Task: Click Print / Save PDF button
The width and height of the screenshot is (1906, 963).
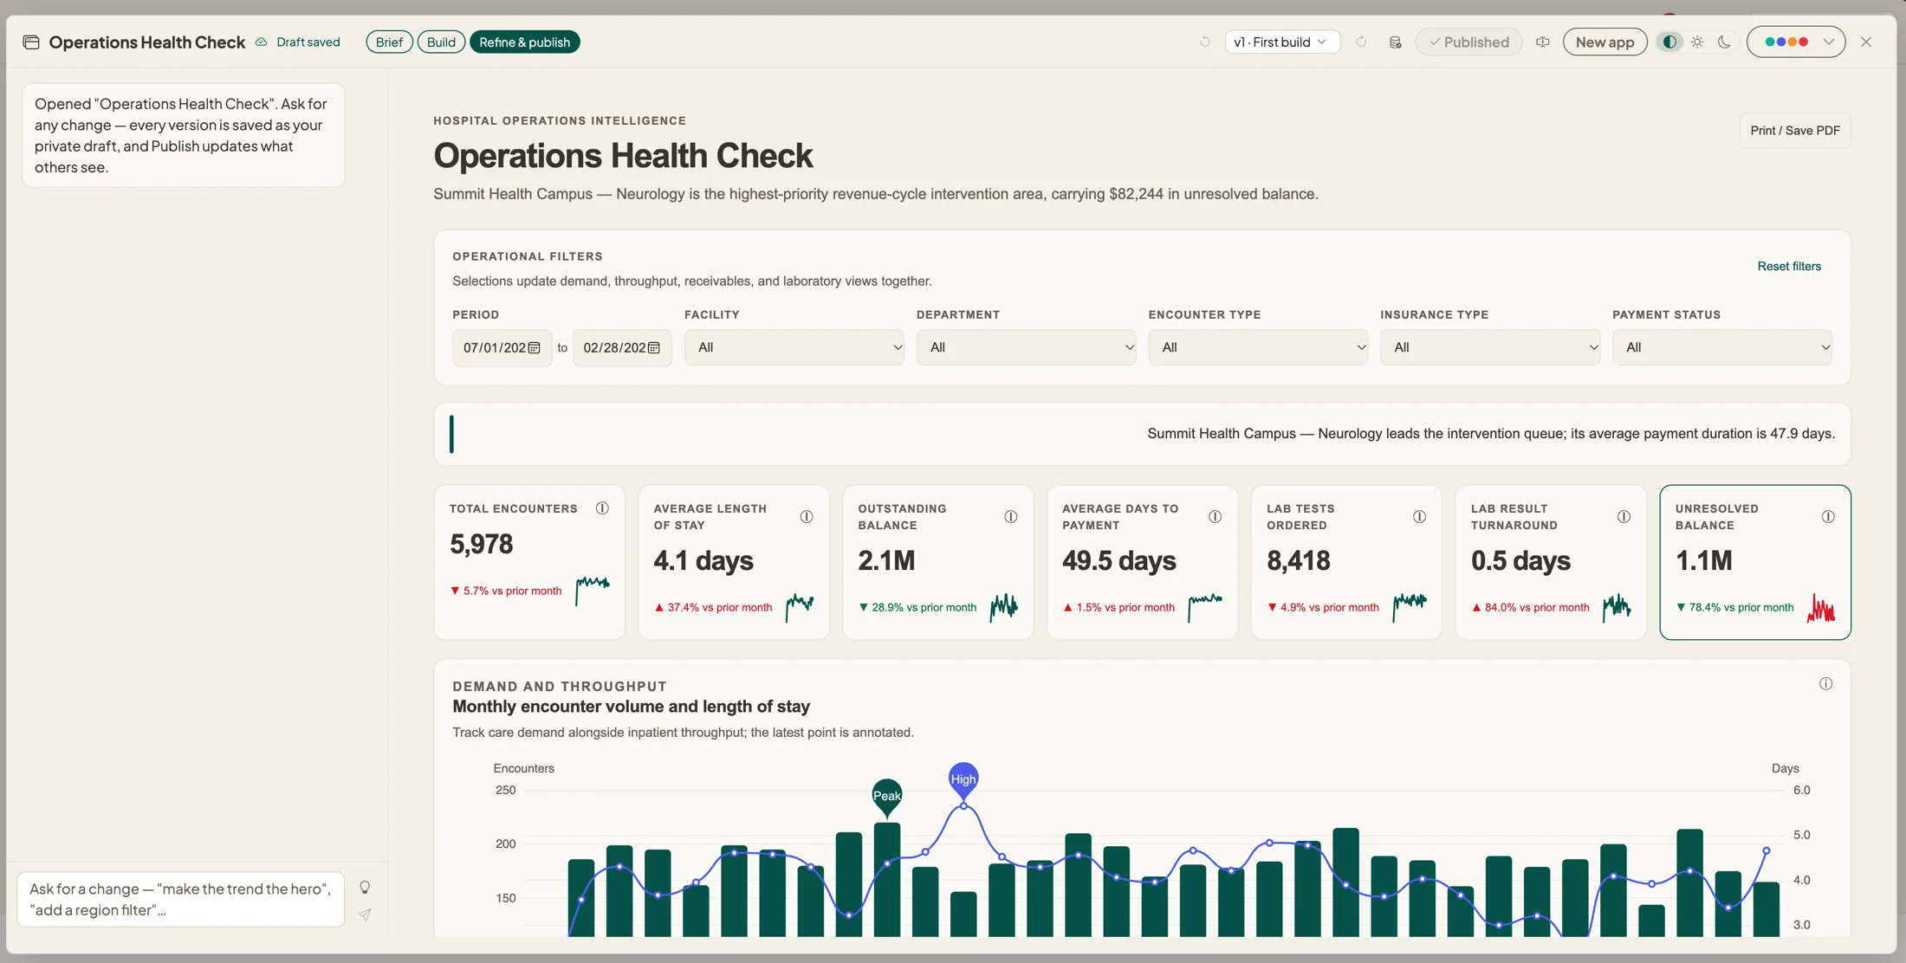Action: 1795,130
